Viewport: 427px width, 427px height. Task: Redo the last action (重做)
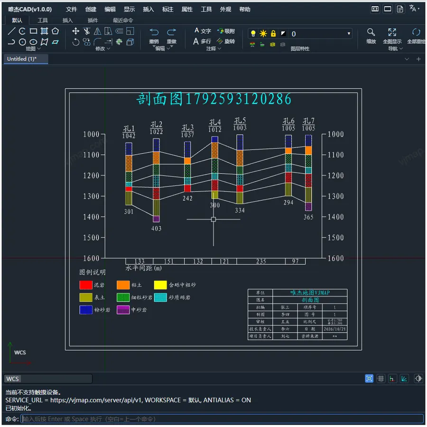(172, 36)
